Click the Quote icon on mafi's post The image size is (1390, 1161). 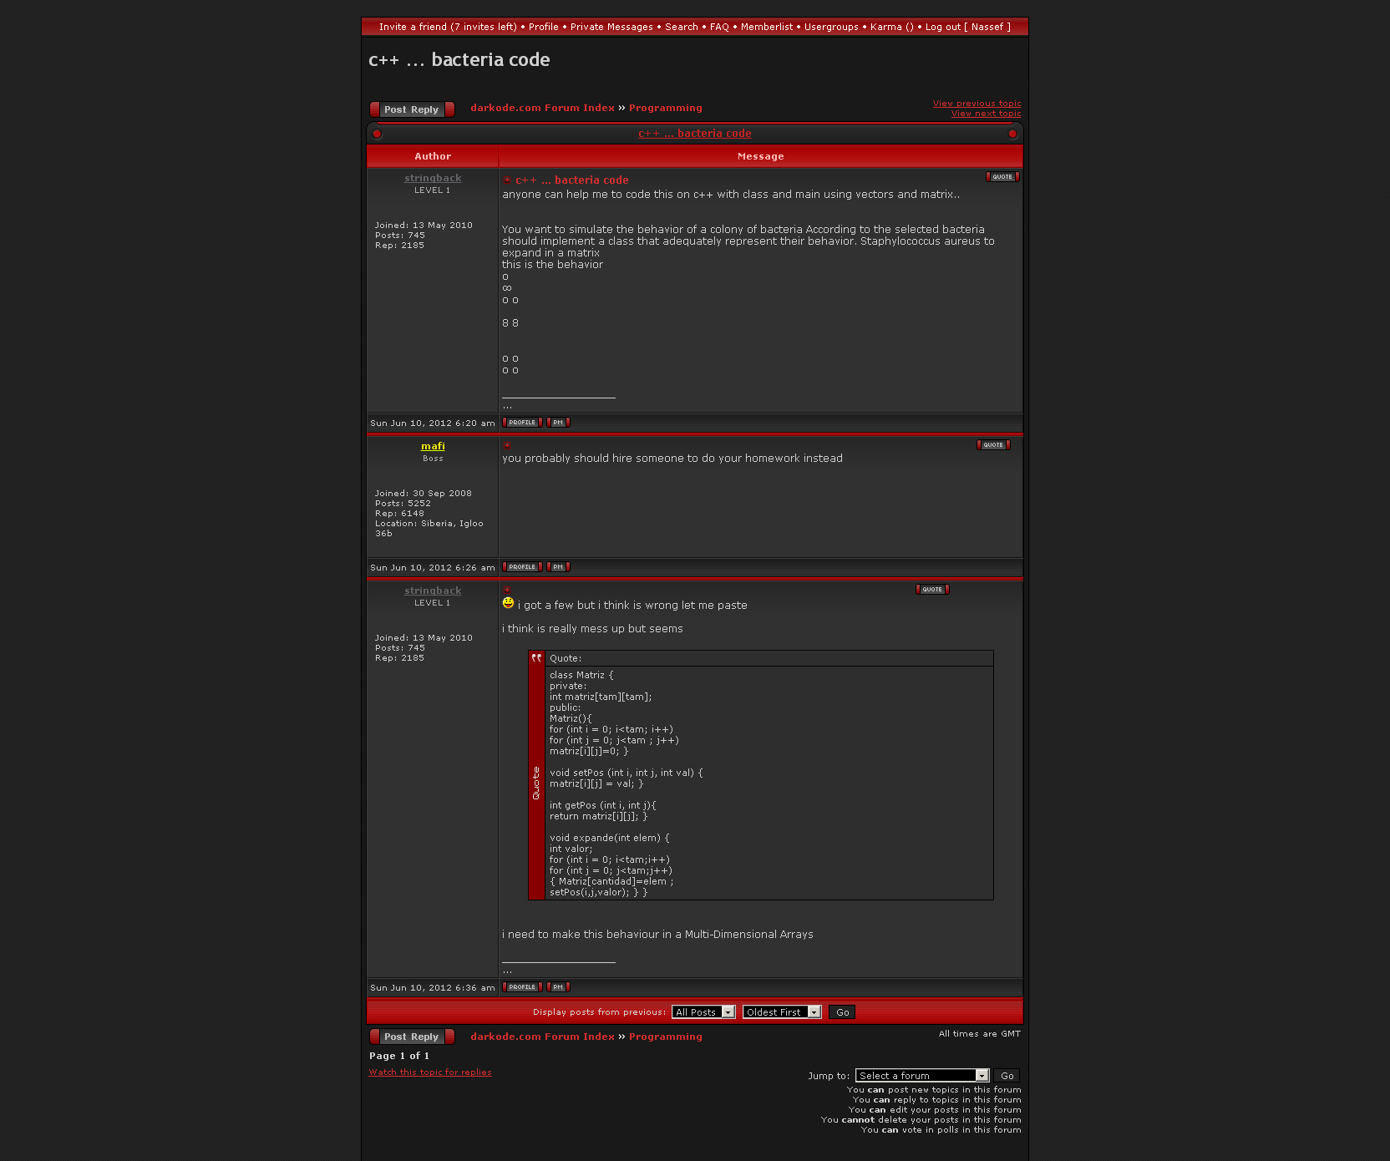pyautogui.click(x=993, y=445)
